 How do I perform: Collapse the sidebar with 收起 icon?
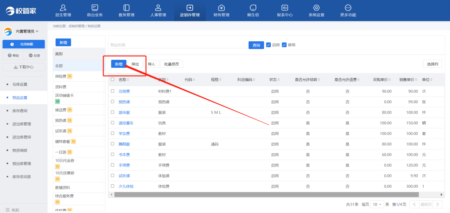[8, 210]
